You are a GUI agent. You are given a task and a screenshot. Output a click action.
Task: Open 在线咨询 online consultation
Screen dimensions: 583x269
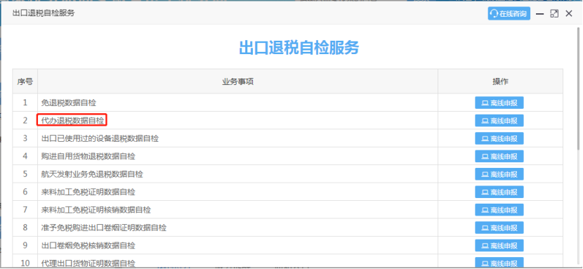(x=509, y=14)
